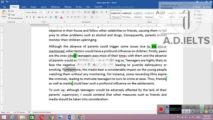This screenshot has height=120, width=213.
Task: Decrease paragraph indent
Action: pyautogui.click(x=85, y=12)
